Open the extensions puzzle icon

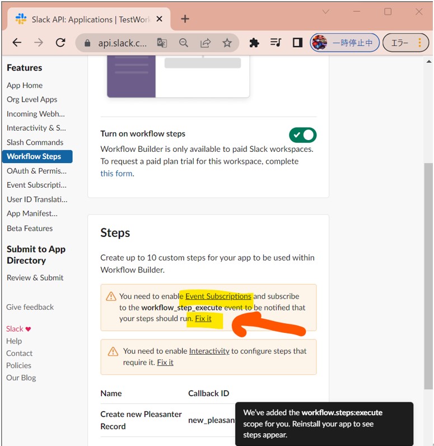(254, 43)
